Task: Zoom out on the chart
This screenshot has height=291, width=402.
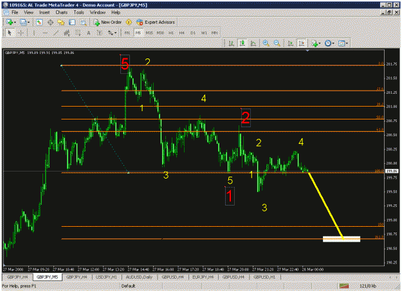Action: tap(277, 43)
